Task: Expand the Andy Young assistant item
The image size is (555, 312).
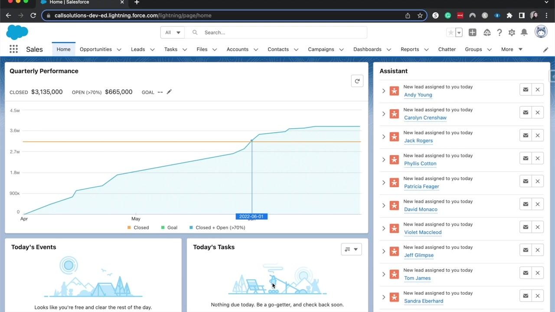Action: [383, 91]
